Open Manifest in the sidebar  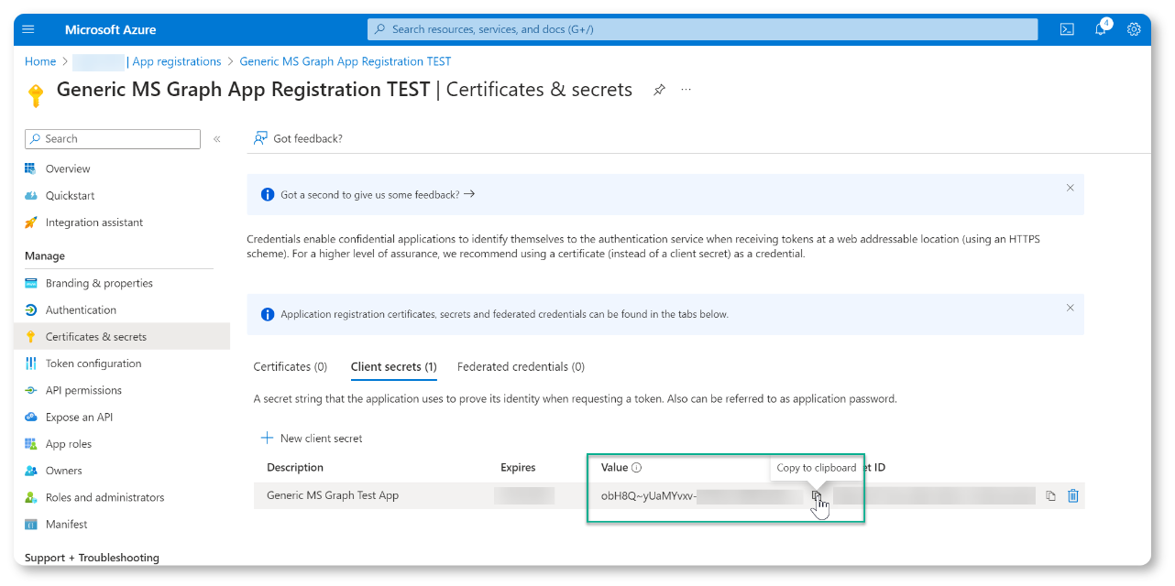click(x=67, y=524)
